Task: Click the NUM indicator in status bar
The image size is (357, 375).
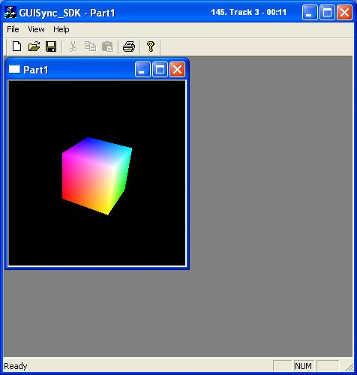Action: point(303,366)
